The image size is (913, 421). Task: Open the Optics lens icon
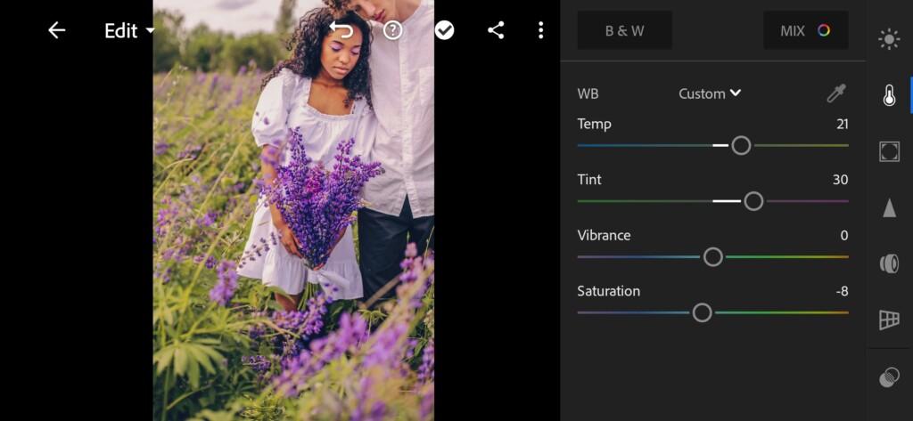pyautogui.click(x=889, y=263)
